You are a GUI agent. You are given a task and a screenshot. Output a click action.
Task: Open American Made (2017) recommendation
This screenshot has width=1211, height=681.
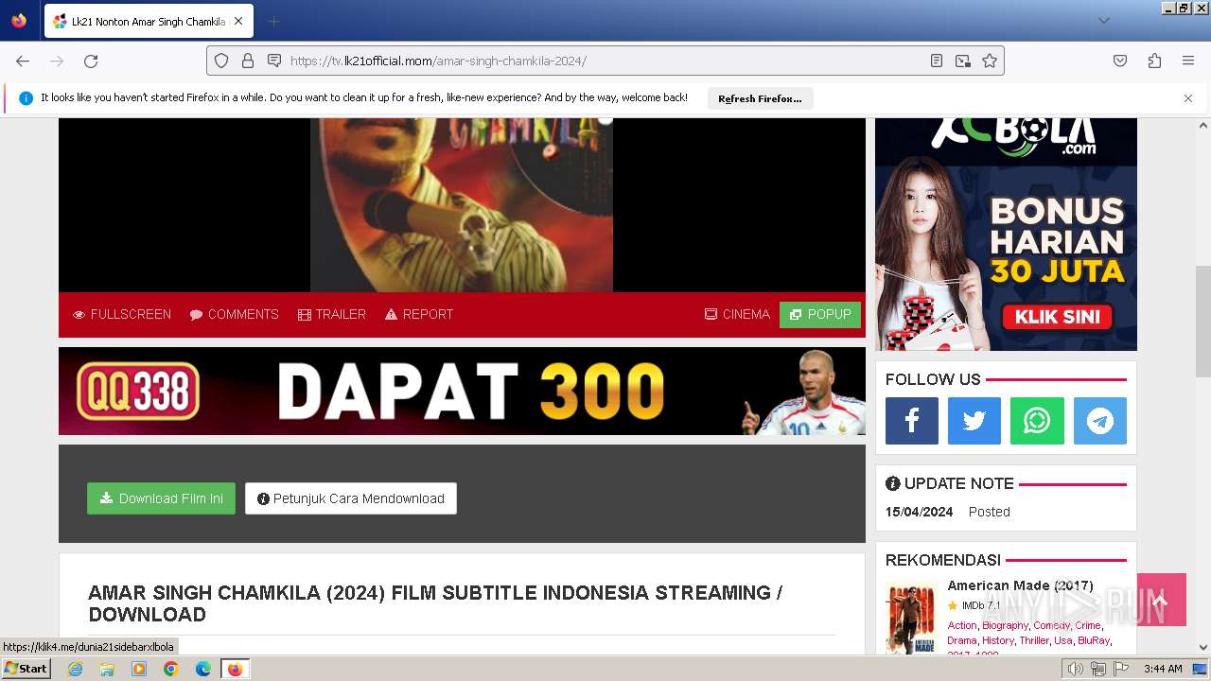tap(1020, 585)
